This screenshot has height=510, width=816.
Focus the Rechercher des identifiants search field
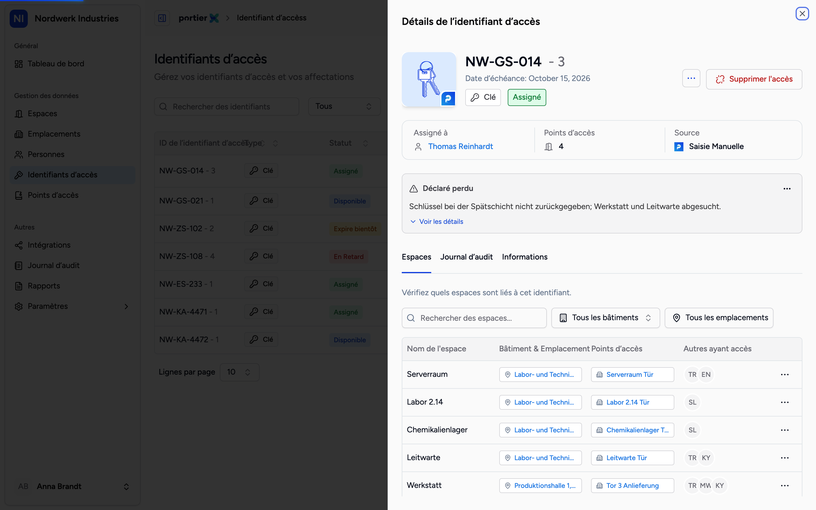tap(227, 107)
